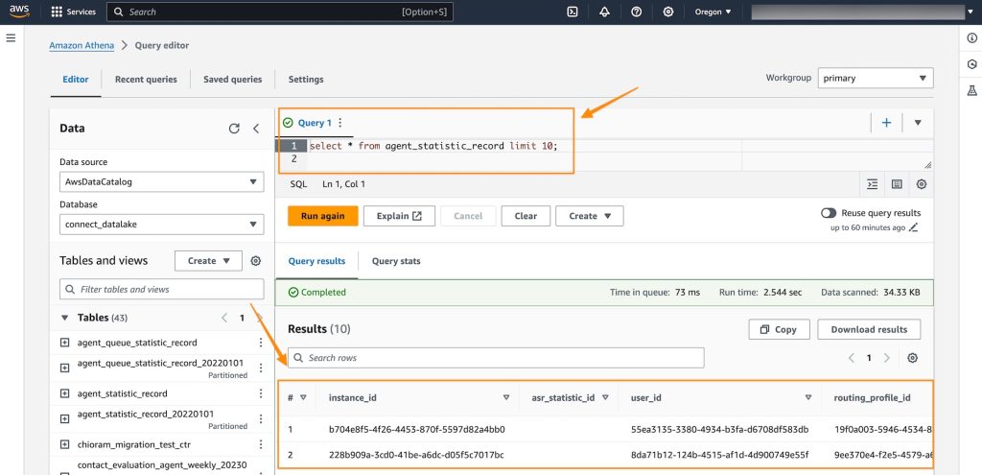Collapse the Tables section

tap(65, 318)
